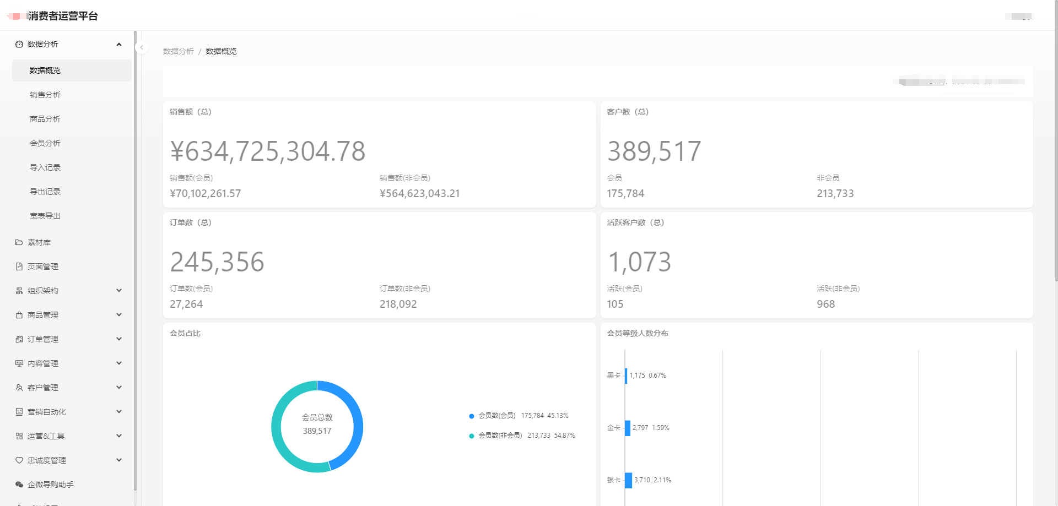Click active member value 105
The height and width of the screenshot is (506, 1058).
tap(615, 304)
